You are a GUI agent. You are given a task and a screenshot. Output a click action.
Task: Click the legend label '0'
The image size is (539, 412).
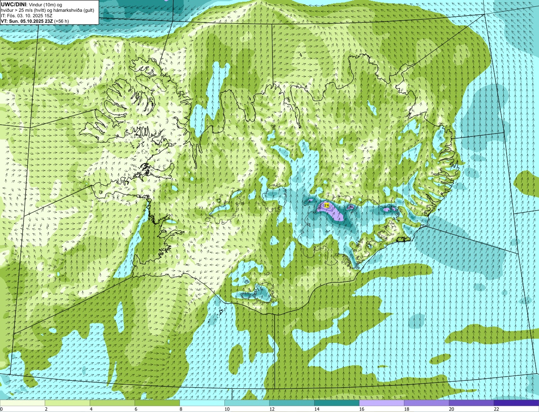(x=1, y=409)
